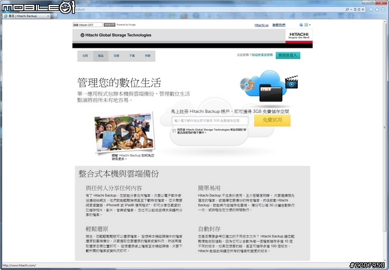Click the heading 整合式本機與雲端備份
The height and width of the screenshot is (270, 389).
pyautogui.click(x=119, y=174)
